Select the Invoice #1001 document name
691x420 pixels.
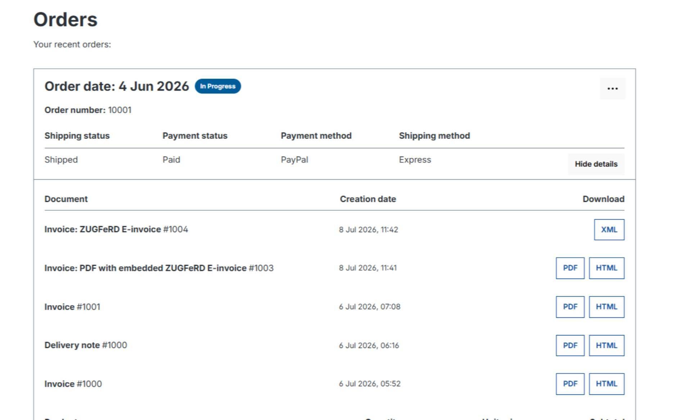[x=72, y=307]
